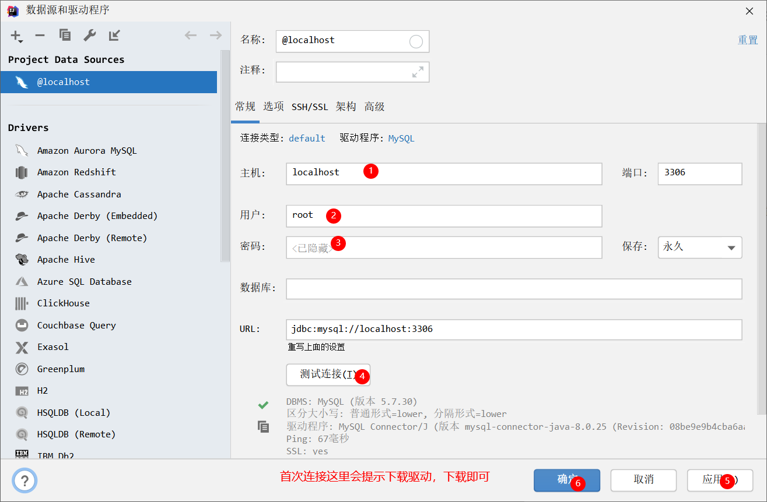Image resolution: width=767 pixels, height=502 pixels.
Task: Click the 'DBMS: MySQL (版本 5.7.30)' text
Action: tap(352, 402)
